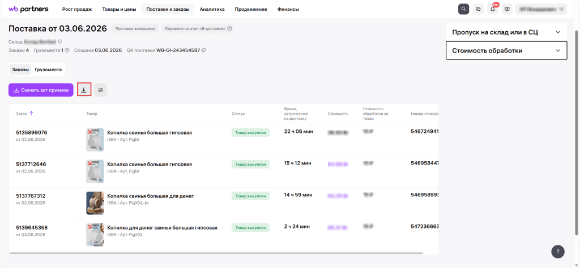Viewport: 580px width, 268px height.
Task: Switch to the Грузоместа tab
Action: 48,70
